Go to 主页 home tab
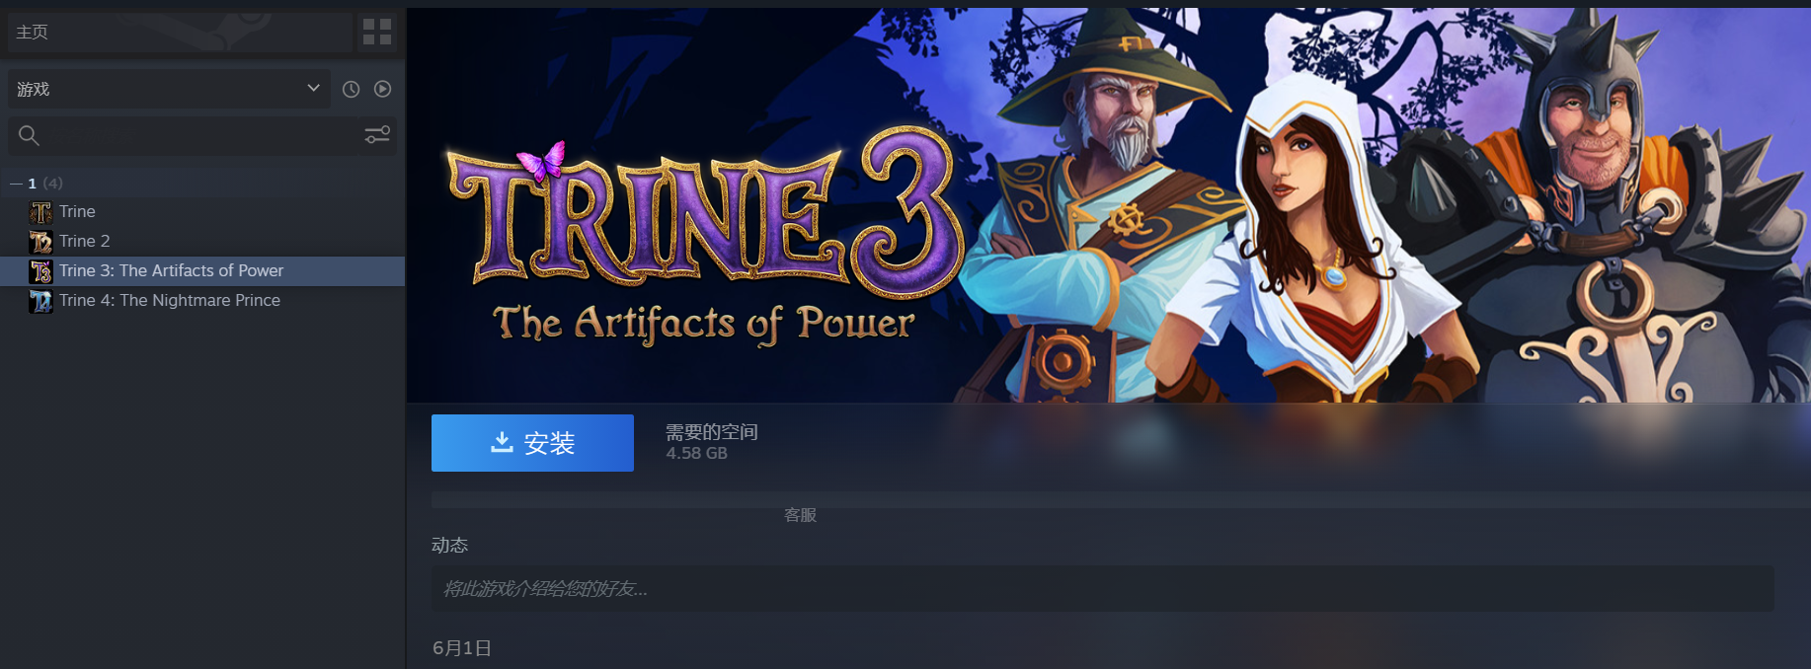The image size is (1811, 669). 32,33
